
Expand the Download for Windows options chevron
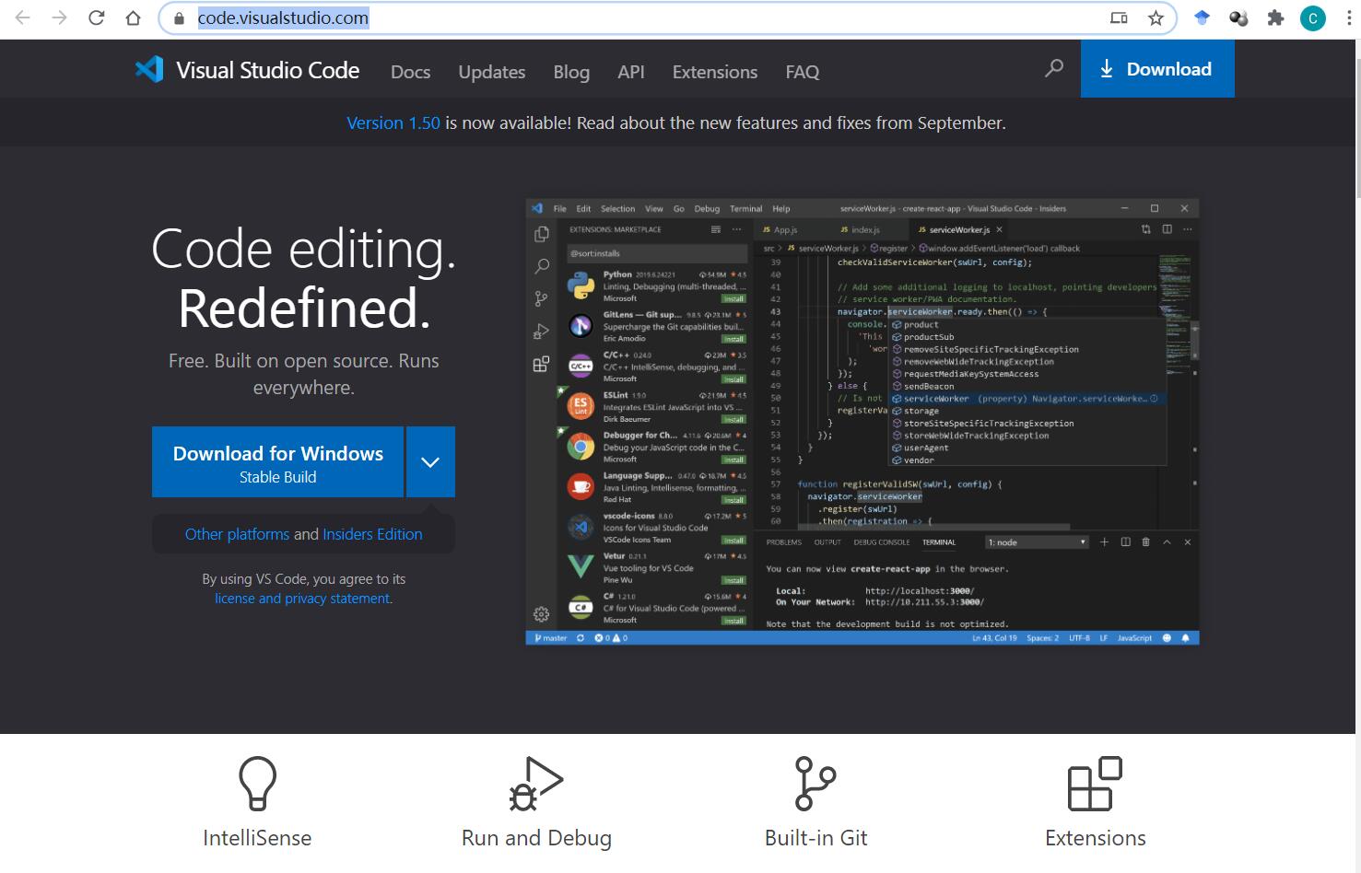429,461
